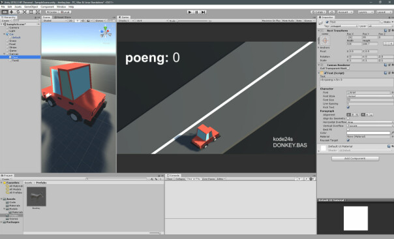Screen dimensions: 394x239
Task: Toggle the Text object active checkbox
Action: [327, 22]
